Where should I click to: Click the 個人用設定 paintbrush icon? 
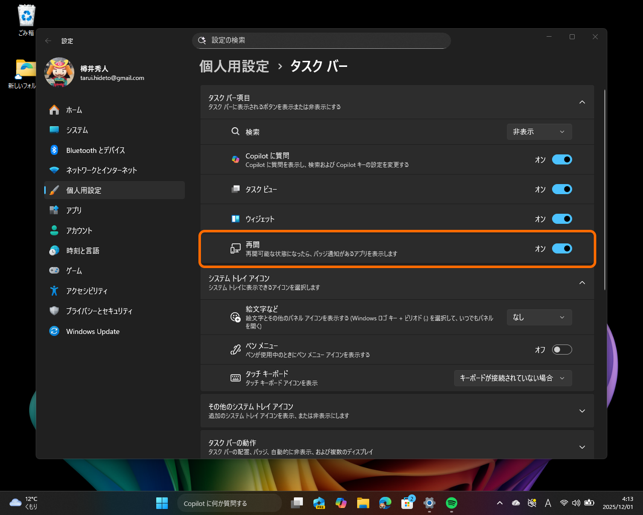(x=54, y=190)
